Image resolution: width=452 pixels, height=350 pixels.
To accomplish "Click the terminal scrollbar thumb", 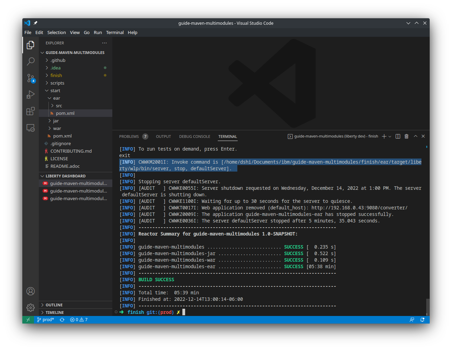I will pos(428,307).
